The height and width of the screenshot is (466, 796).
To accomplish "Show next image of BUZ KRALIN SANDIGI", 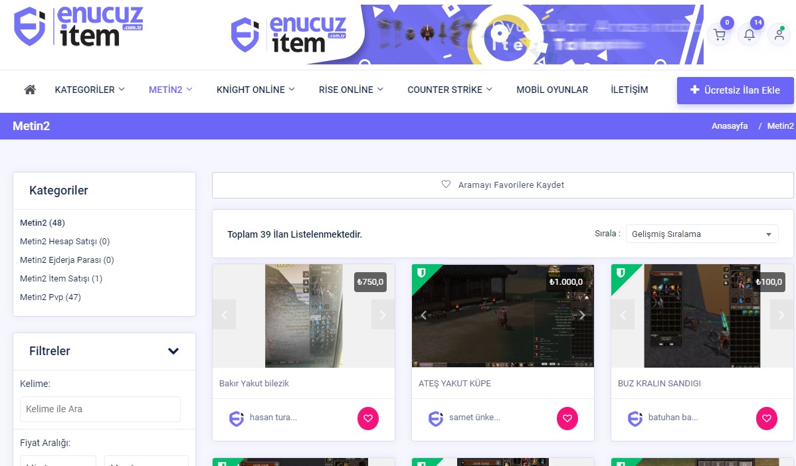I will coord(782,315).
